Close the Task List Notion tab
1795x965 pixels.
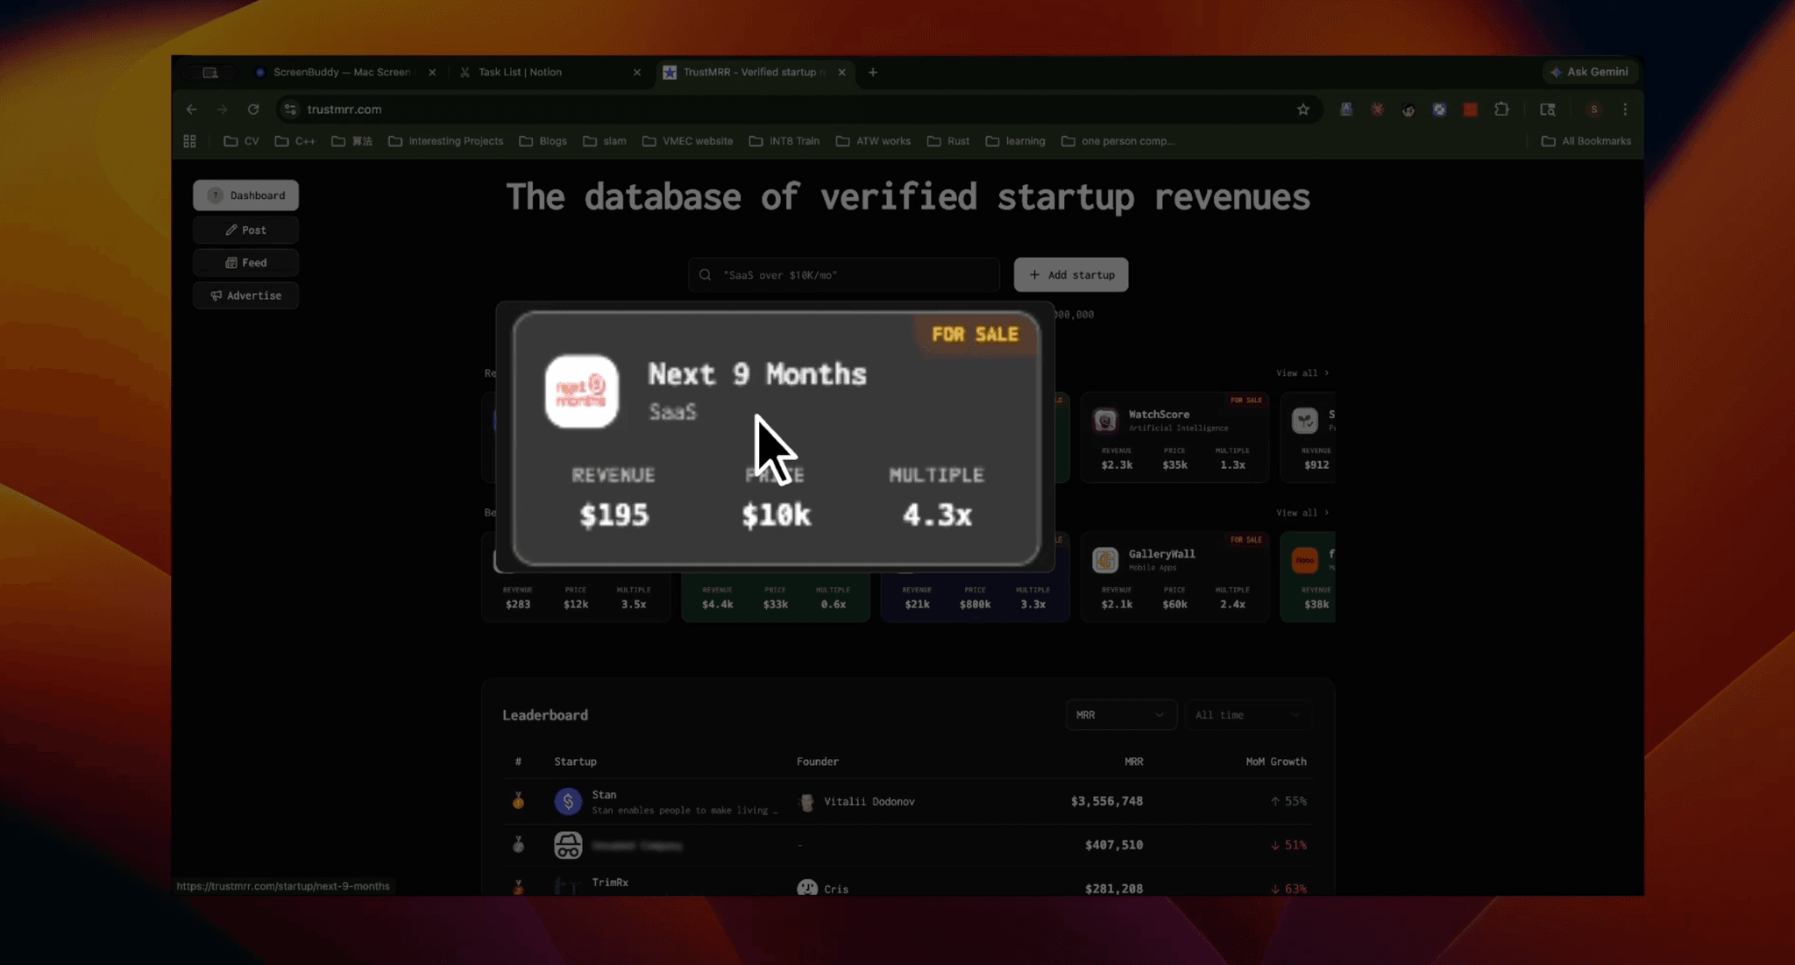tap(637, 73)
